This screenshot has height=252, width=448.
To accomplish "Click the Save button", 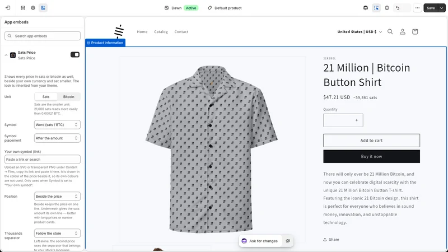I will [431, 8].
